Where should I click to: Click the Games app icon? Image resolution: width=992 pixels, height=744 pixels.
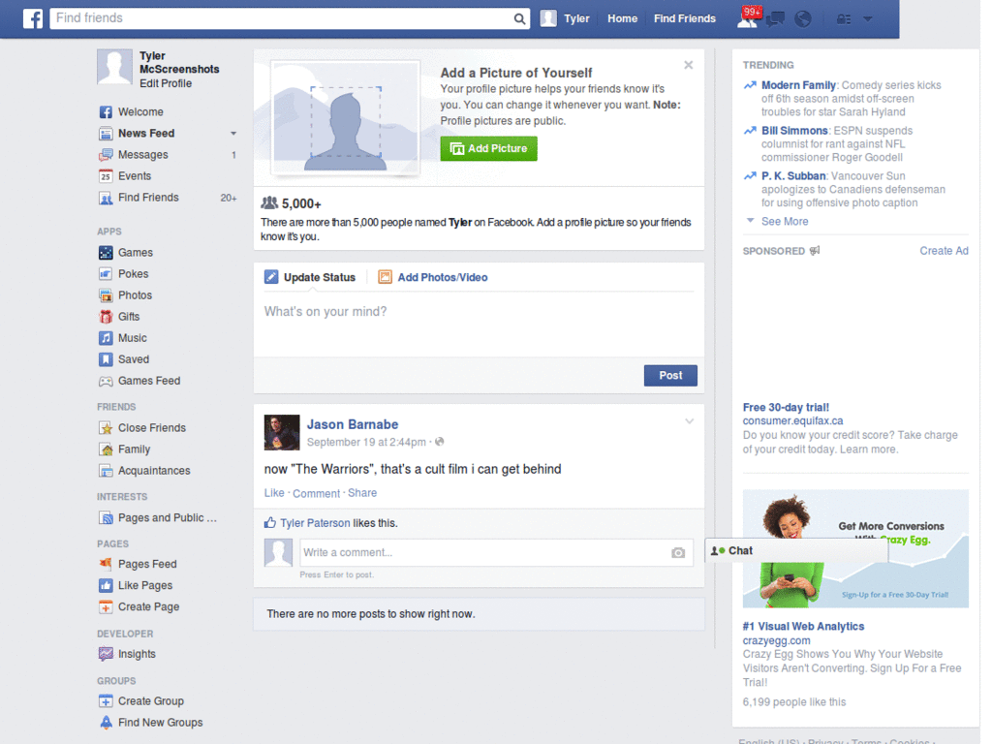click(x=106, y=253)
